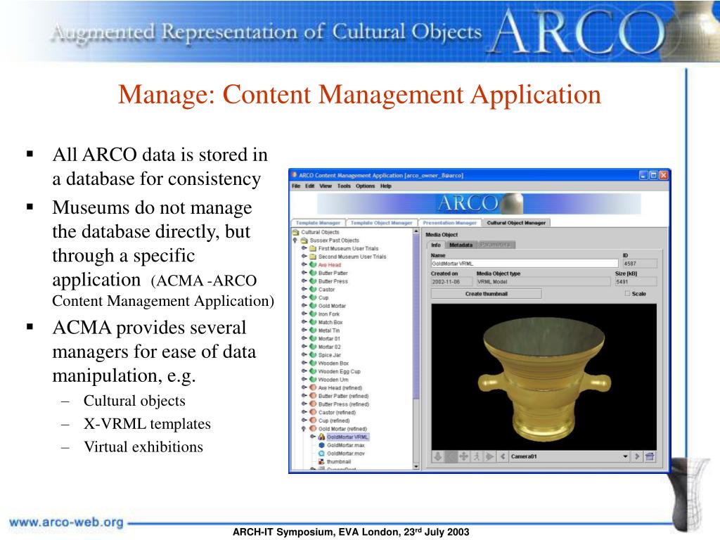Click the down-arrow navigation tool in viewer toolbar
The image size is (720, 540).
point(438,456)
